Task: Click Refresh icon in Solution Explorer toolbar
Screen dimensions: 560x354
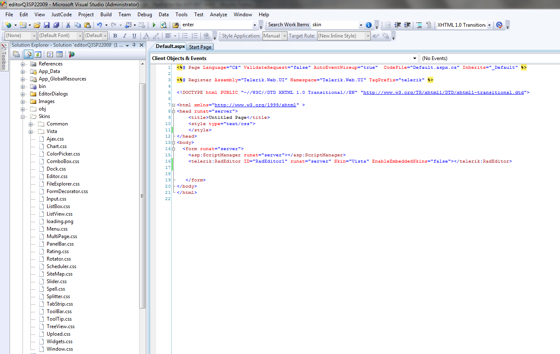Action: point(38,54)
